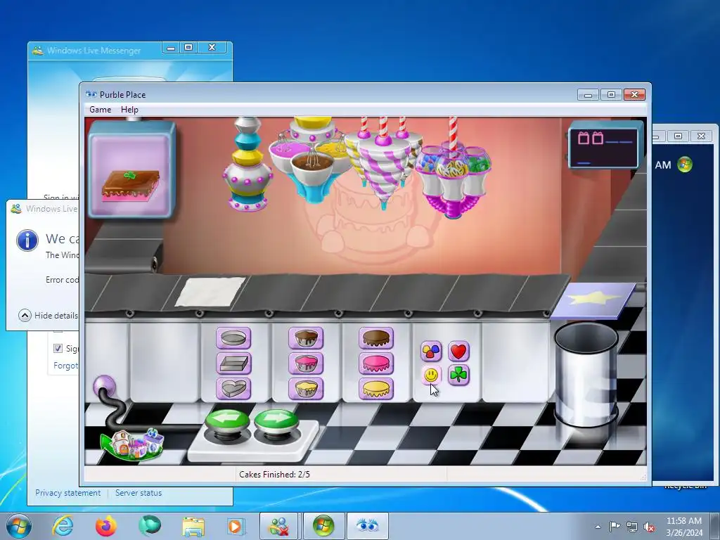Pick the colored gumdrops decoration
Viewport: 720px width, 540px height.
431,352
